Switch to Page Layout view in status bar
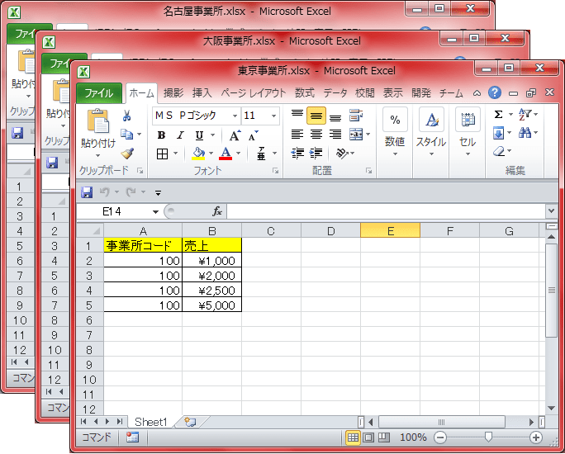This screenshot has width=565, height=454. 369,437
